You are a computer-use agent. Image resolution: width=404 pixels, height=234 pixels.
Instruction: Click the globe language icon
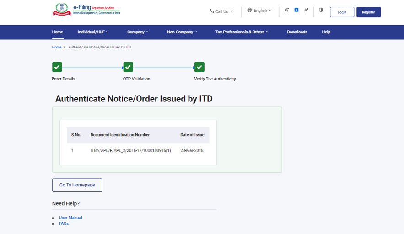[x=249, y=10]
